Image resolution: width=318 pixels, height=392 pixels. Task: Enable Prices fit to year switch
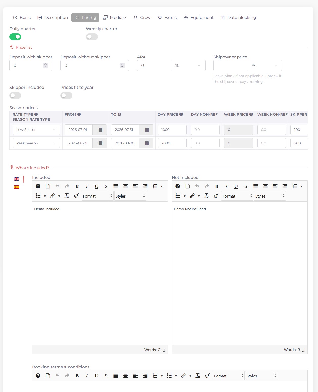point(66,96)
